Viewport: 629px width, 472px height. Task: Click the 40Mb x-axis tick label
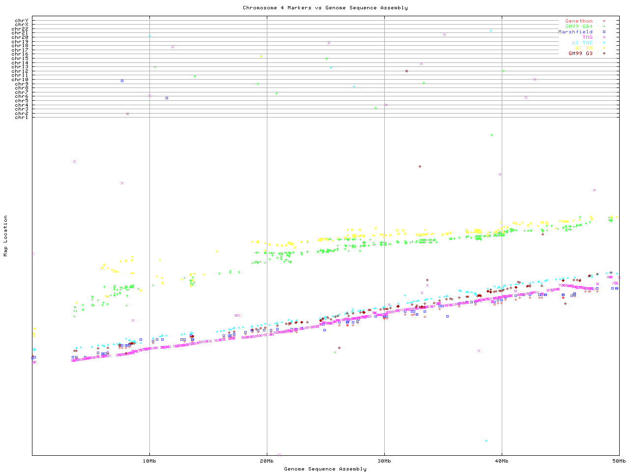pyautogui.click(x=502, y=461)
